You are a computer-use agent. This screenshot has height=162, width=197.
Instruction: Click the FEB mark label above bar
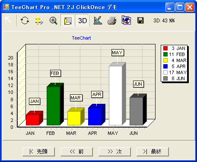pos(55,73)
